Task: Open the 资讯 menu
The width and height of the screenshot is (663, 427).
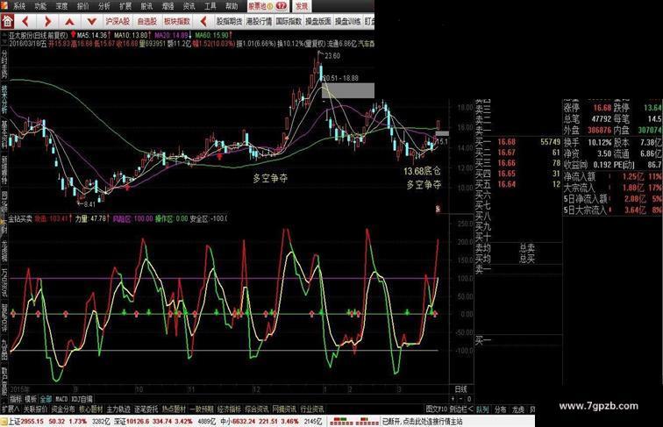Action: click(189, 6)
